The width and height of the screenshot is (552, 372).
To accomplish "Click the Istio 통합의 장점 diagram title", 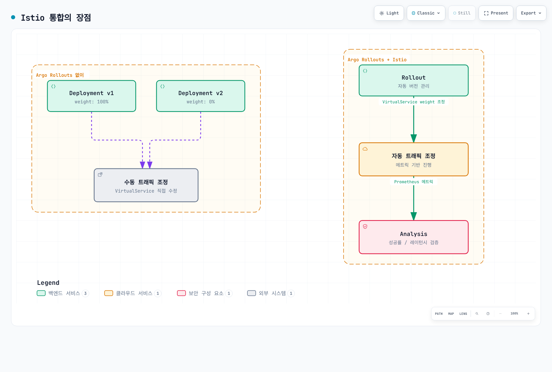I will (x=56, y=18).
